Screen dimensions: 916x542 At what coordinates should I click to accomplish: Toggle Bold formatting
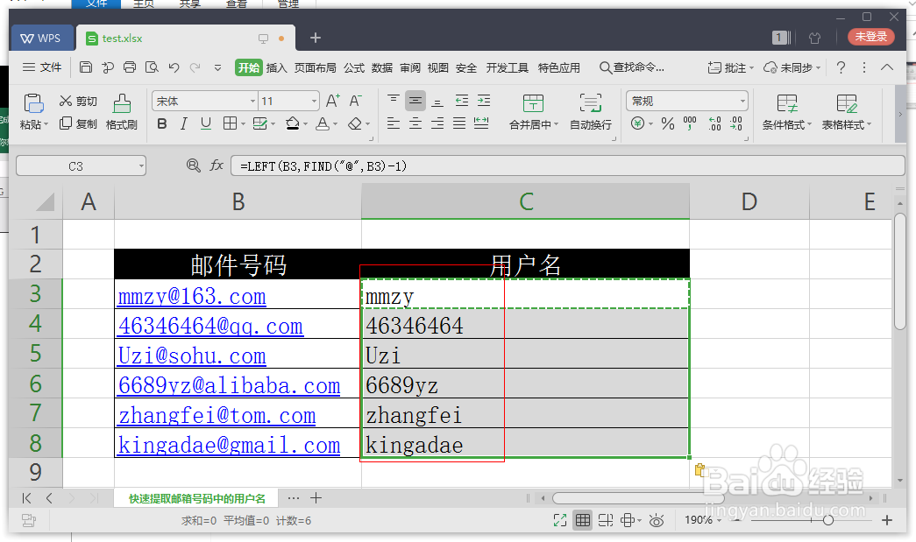point(162,123)
